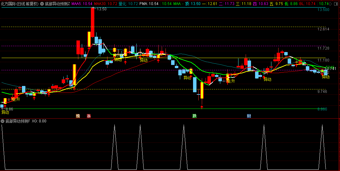Click the 异动 label at far right edge
The width and height of the screenshot is (340, 171).
[326, 77]
